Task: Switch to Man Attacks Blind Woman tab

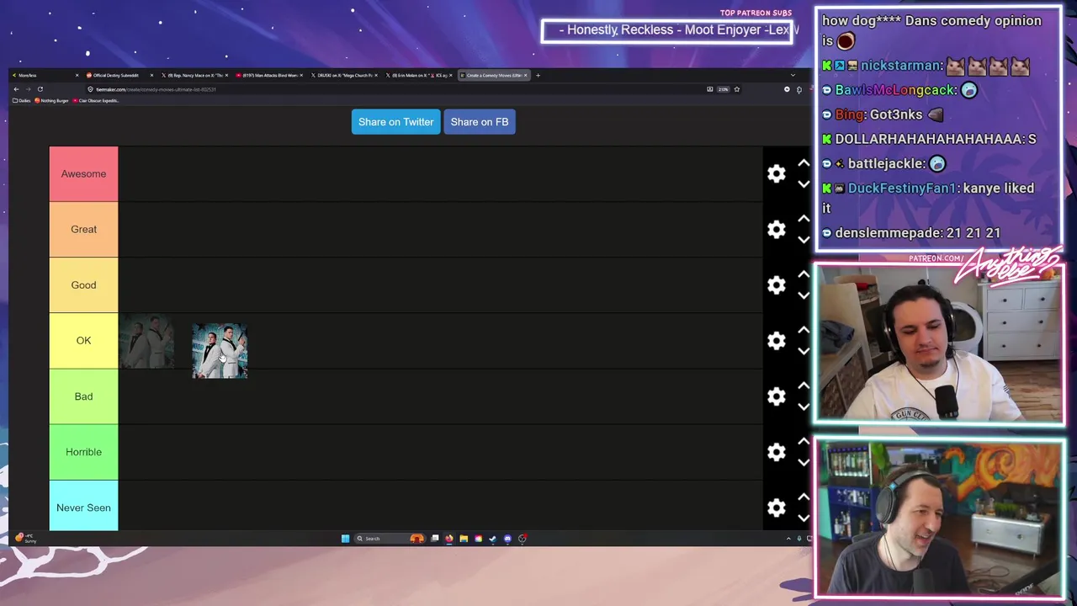Action: [x=269, y=75]
